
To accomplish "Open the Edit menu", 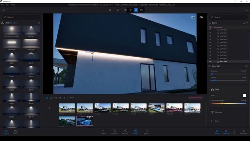I will point(7,5).
